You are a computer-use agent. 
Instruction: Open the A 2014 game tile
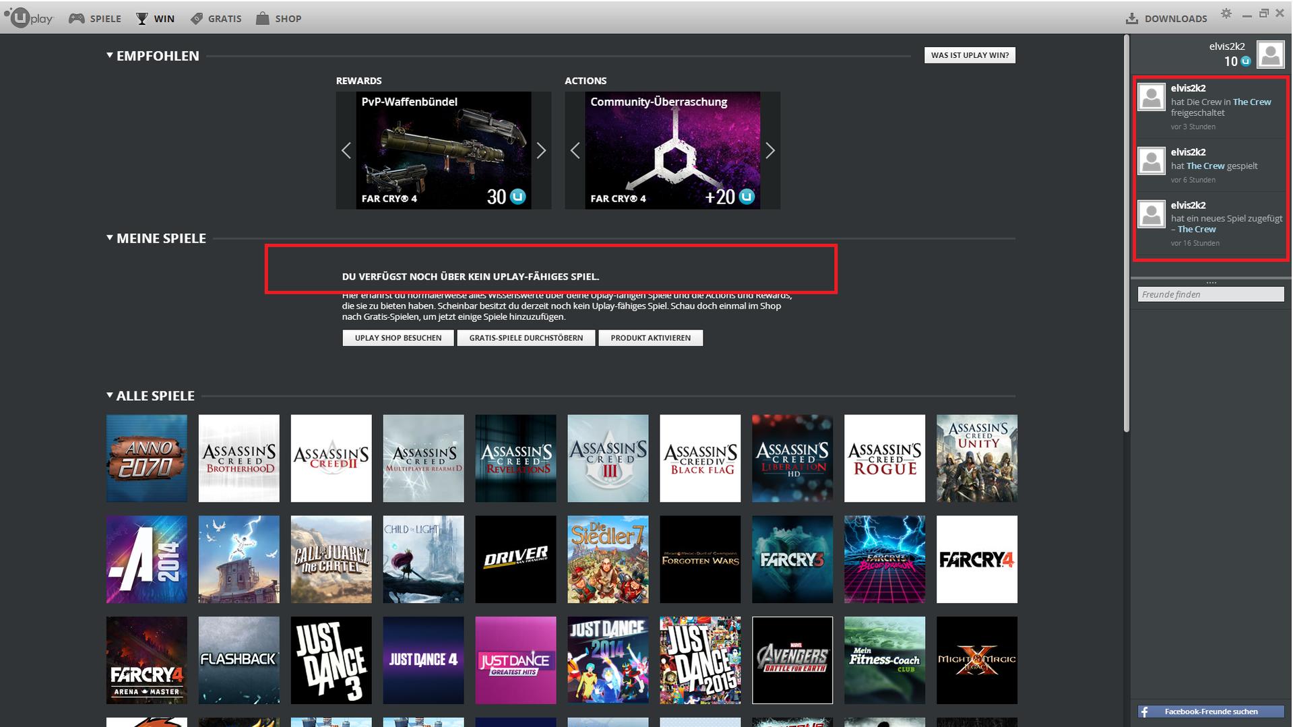point(147,559)
